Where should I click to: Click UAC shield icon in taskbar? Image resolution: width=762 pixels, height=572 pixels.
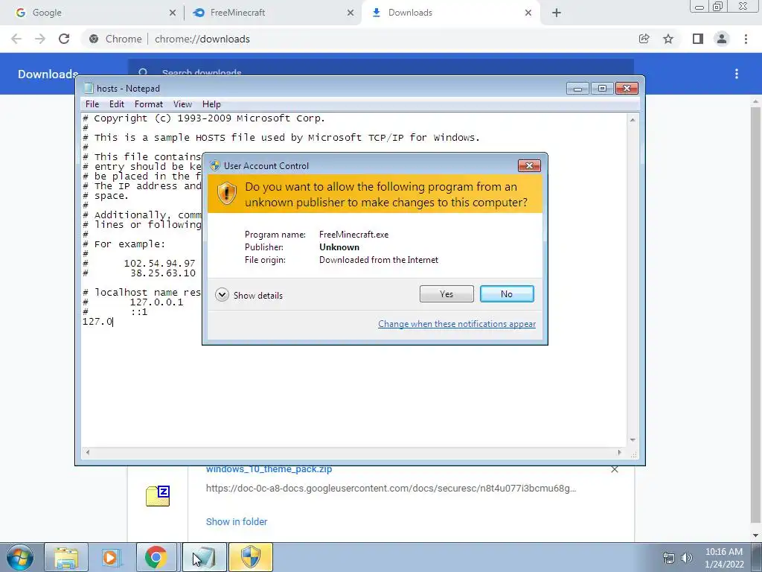pos(251,557)
